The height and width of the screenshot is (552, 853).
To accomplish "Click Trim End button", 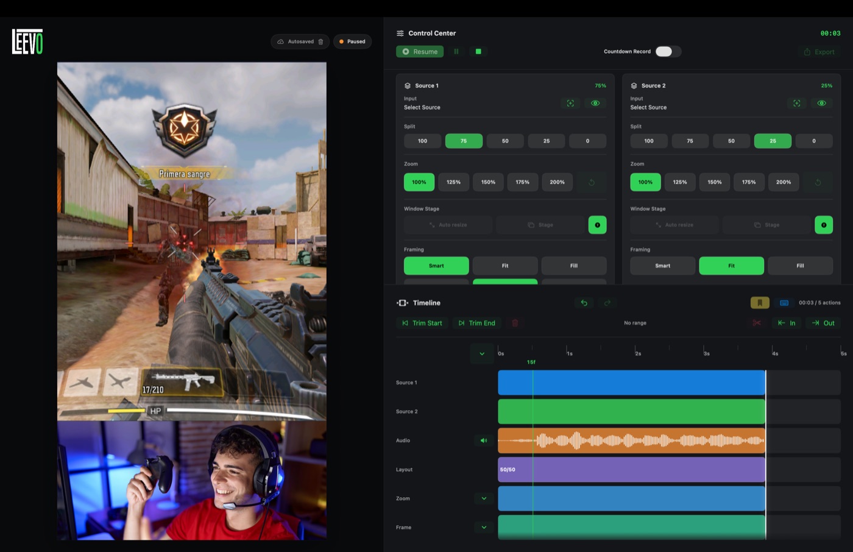I will click(x=477, y=323).
